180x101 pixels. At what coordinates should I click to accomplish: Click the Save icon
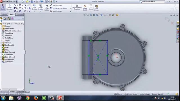pos(32,1)
